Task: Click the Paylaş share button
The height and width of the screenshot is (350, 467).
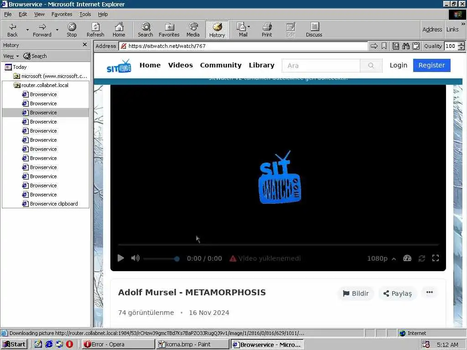Action: coord(398,293)
